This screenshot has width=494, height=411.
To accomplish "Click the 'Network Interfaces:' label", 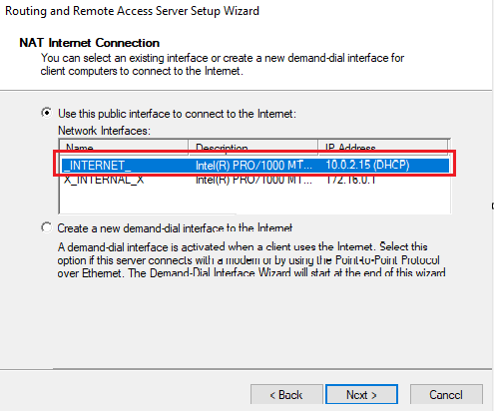I will 104,131.
